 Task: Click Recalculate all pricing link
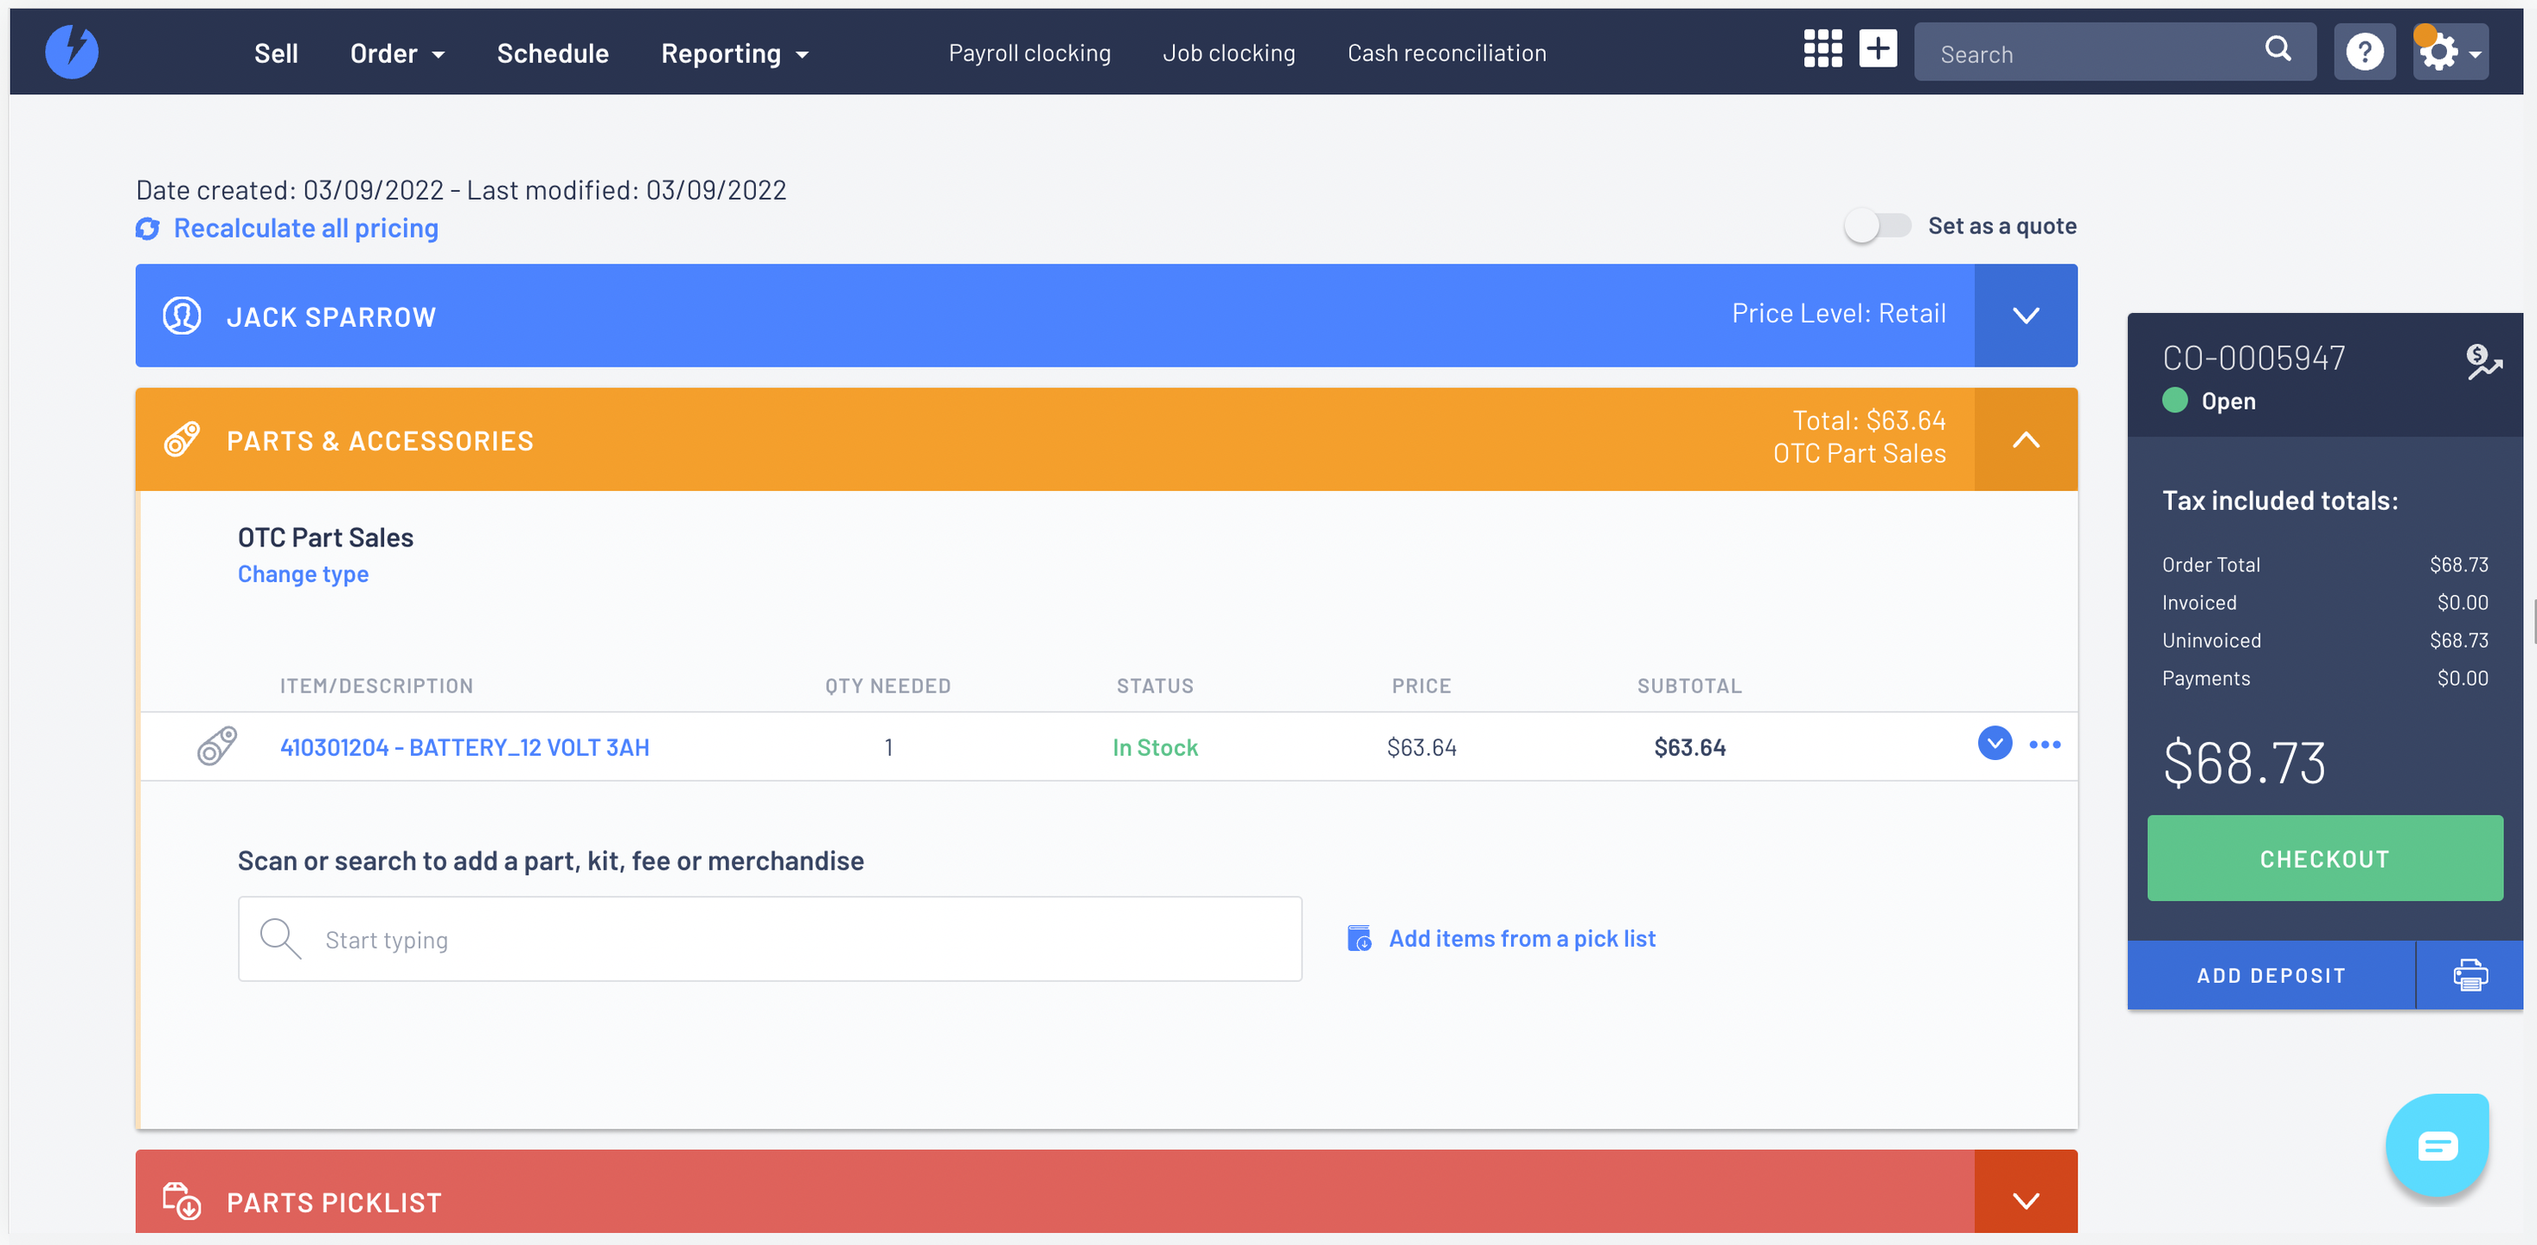tap(305, 228)
